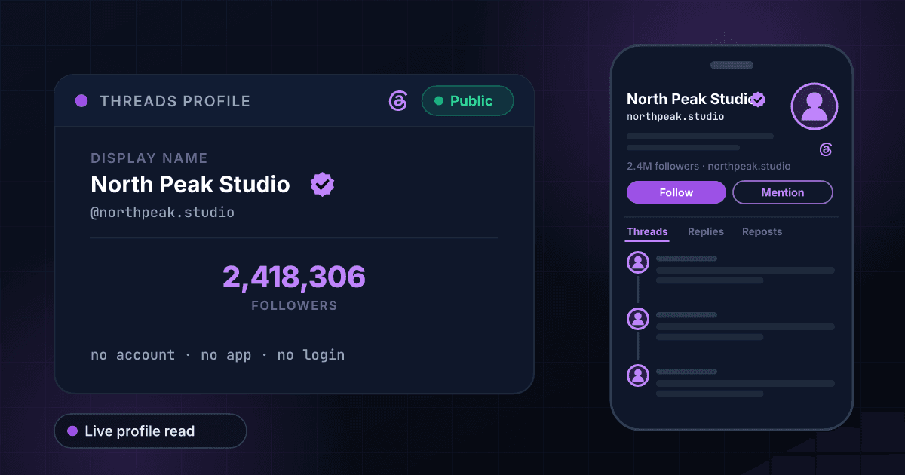The image size is (905, 475).
Task: Open the last thread post in the list
Action: [x=732, y=382]
